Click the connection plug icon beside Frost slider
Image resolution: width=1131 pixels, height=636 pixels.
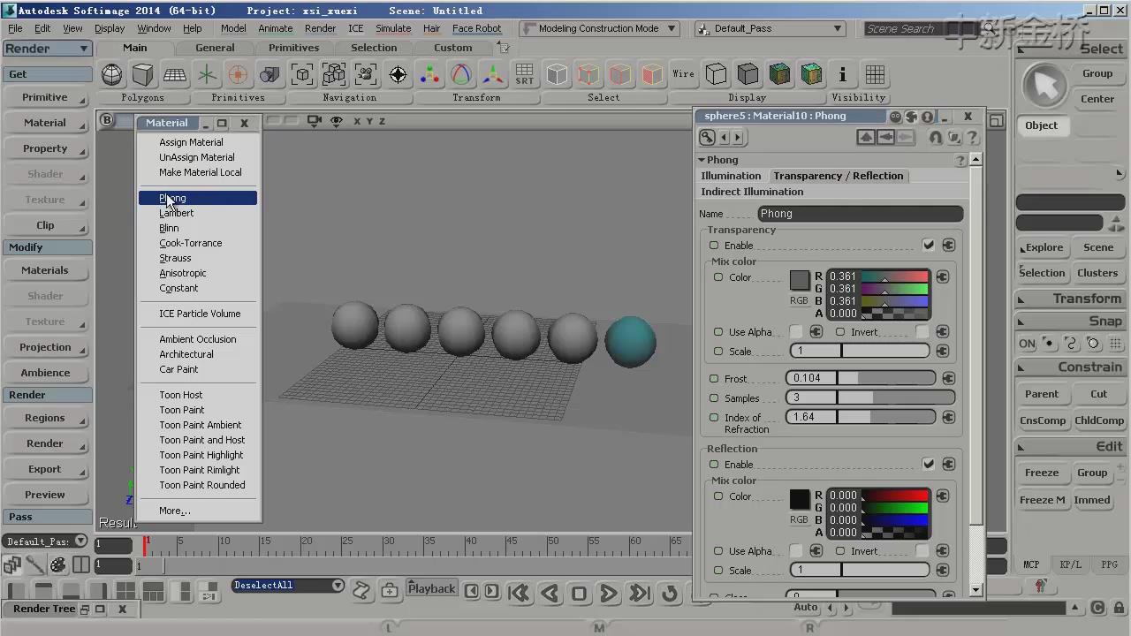[x=948, y=378]
